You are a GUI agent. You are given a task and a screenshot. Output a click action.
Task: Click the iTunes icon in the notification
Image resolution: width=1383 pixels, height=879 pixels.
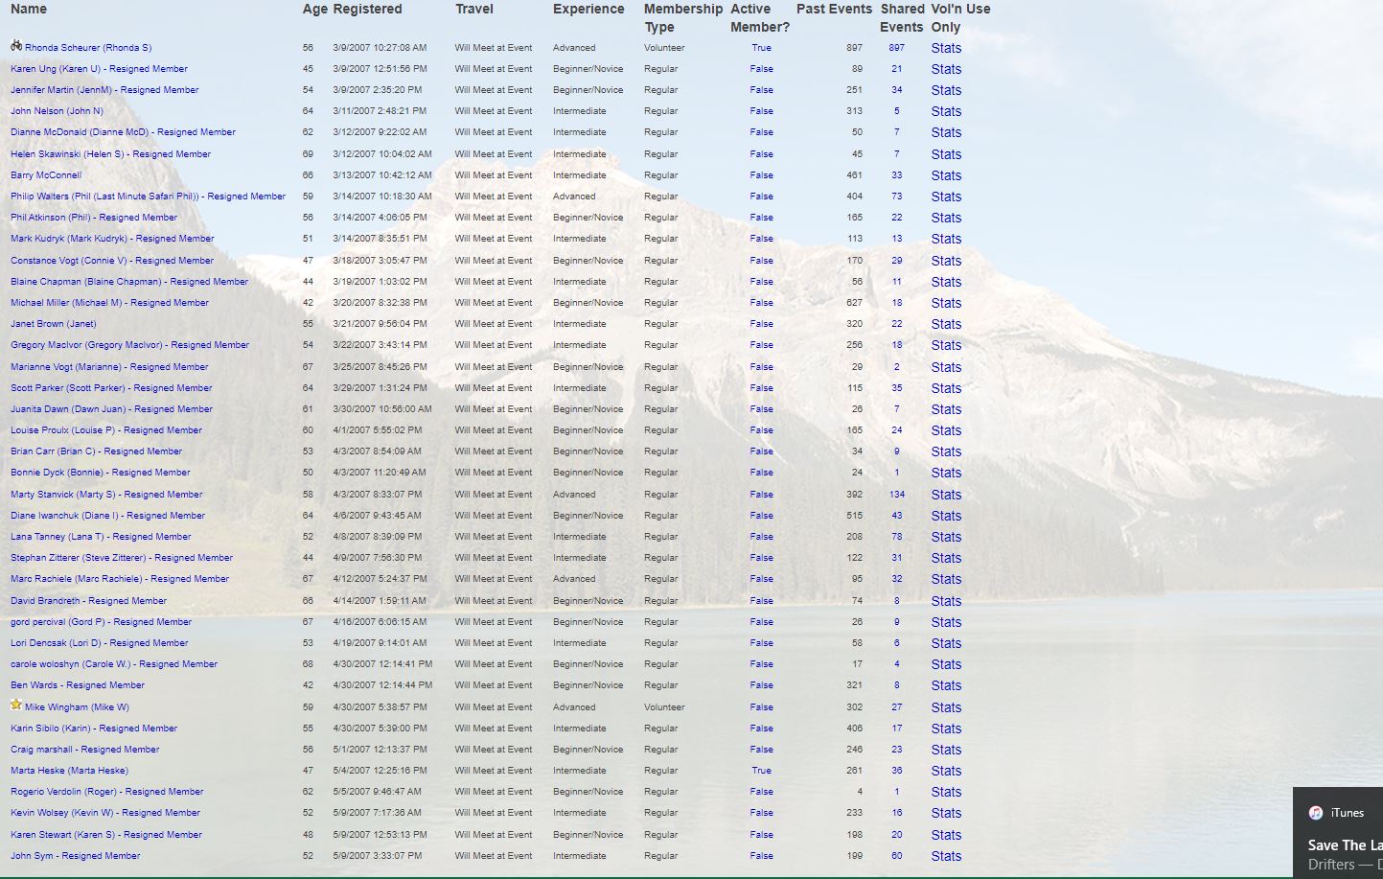(1316, 813)
